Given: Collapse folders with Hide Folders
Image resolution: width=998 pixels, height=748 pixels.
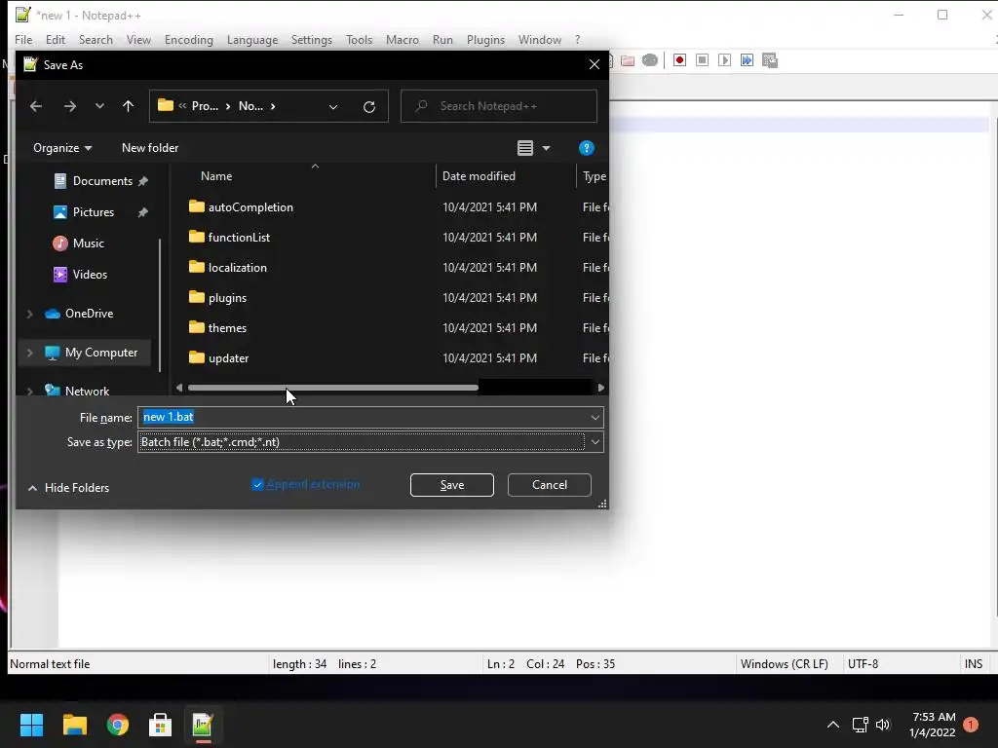Looking at the screenshot, I should [68, 488].
